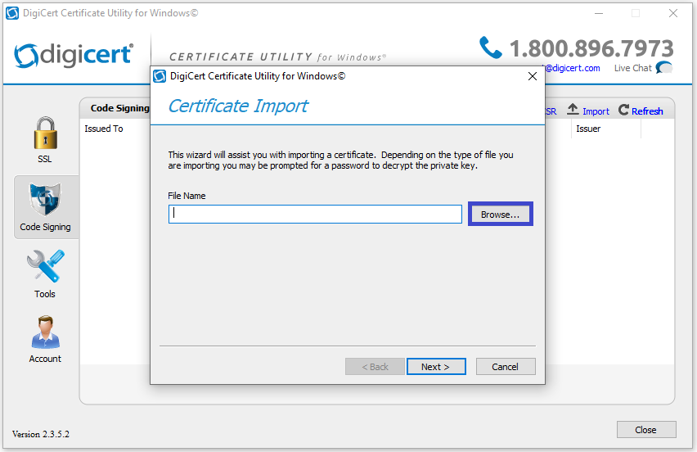This screenshot has height=452, width=697.
Task: Select the Code Signing tab header
Action: pyautogui.click(x=119, y=108)
